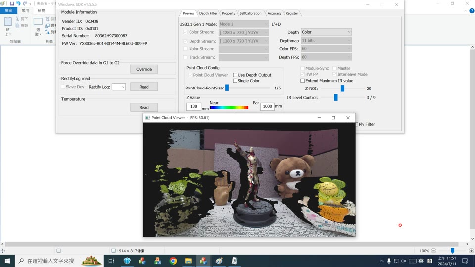Adjust the IR Level Control slider

[335, 97]
